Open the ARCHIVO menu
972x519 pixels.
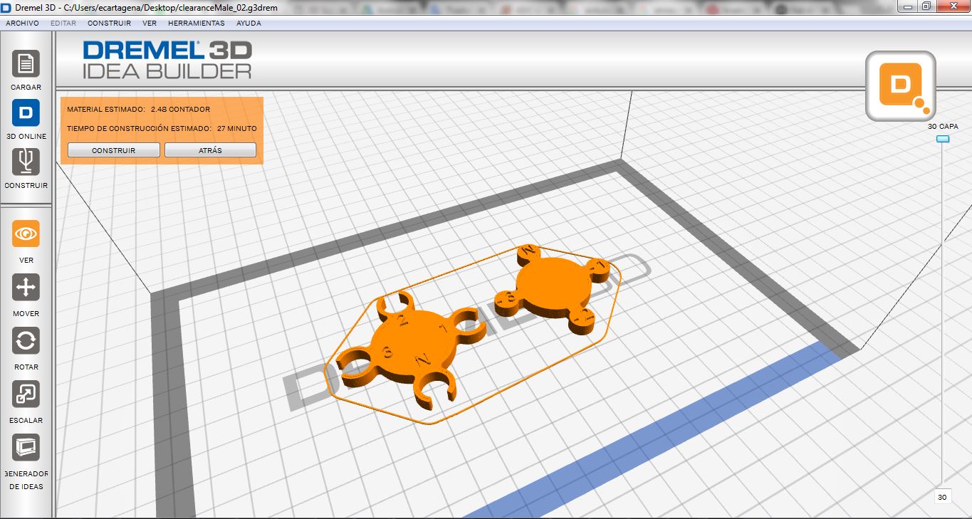click(22, 23)
